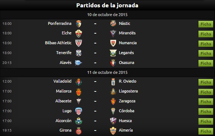Click the Ponferradina club crest
Screen dimensions: 215x136
pyautogui.click(x=79, y=24)
